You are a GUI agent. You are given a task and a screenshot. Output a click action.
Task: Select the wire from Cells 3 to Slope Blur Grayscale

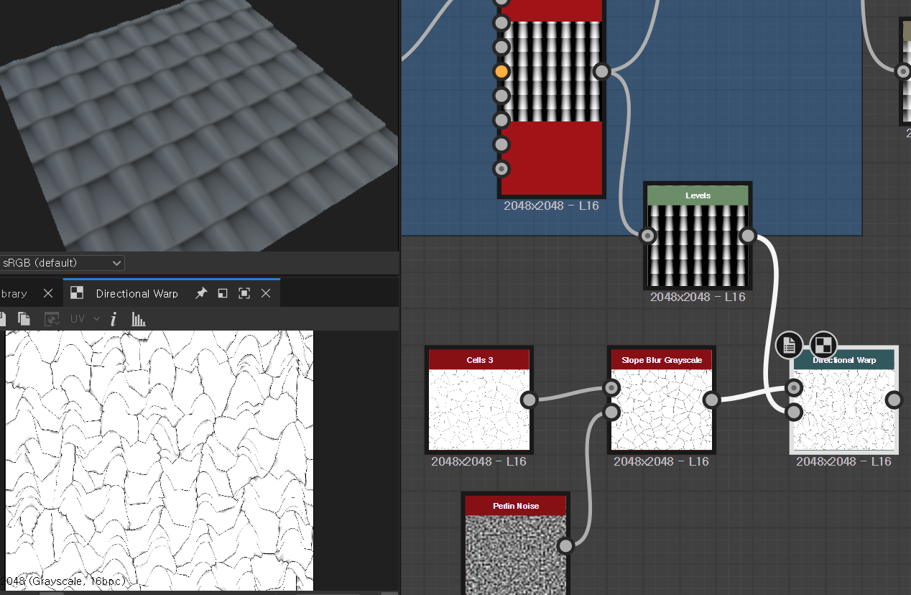tap(570, 393)
